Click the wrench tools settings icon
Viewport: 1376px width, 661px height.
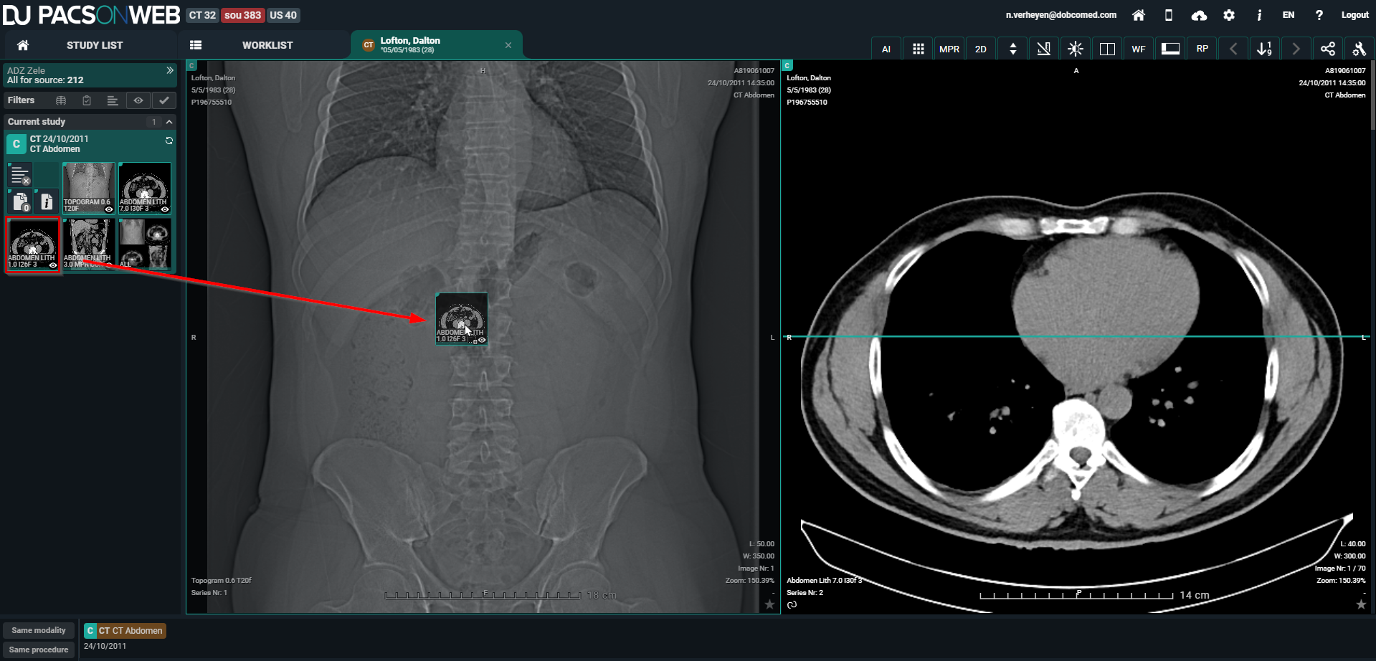coord(1359,49)
